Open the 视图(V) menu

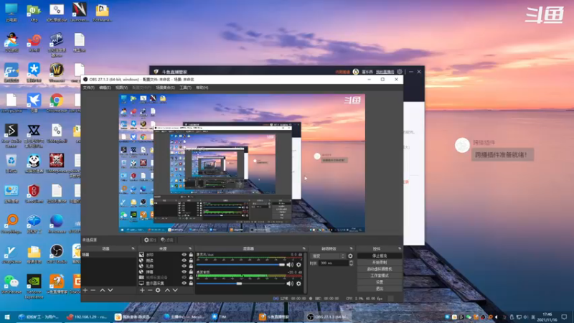tap(121, 88)
